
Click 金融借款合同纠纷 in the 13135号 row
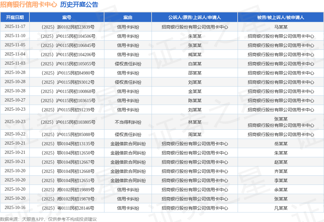128,144
